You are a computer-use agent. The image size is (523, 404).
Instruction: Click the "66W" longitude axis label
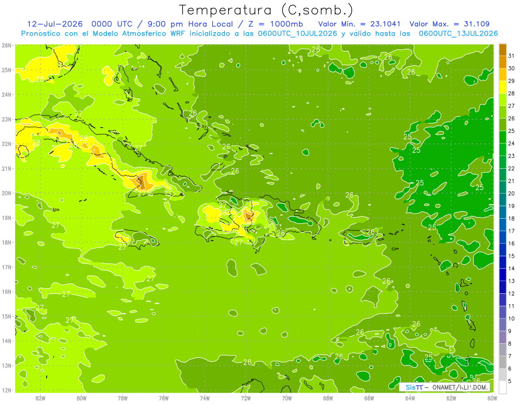click(x=369, y=398)
